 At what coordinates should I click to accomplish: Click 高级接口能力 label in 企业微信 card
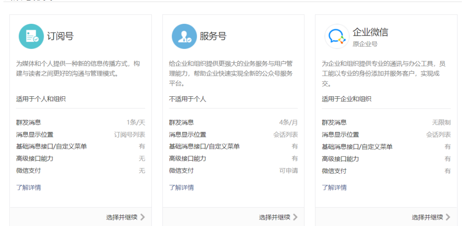[x=340, y=159]
